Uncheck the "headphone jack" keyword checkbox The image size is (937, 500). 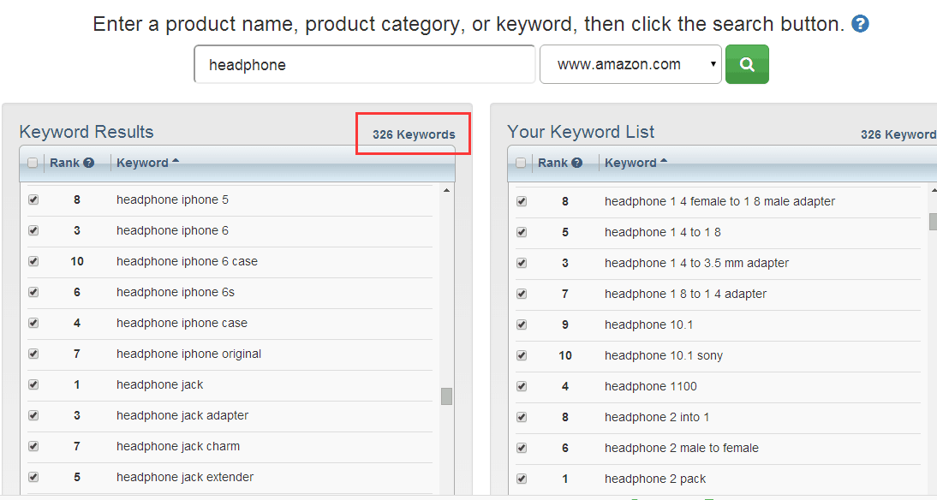tap(33, 384)
